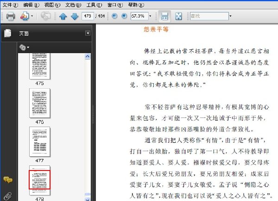This screenshot has width=278, height=201.
Task: Click the print icon in toolbar
Action: (11, 16)
